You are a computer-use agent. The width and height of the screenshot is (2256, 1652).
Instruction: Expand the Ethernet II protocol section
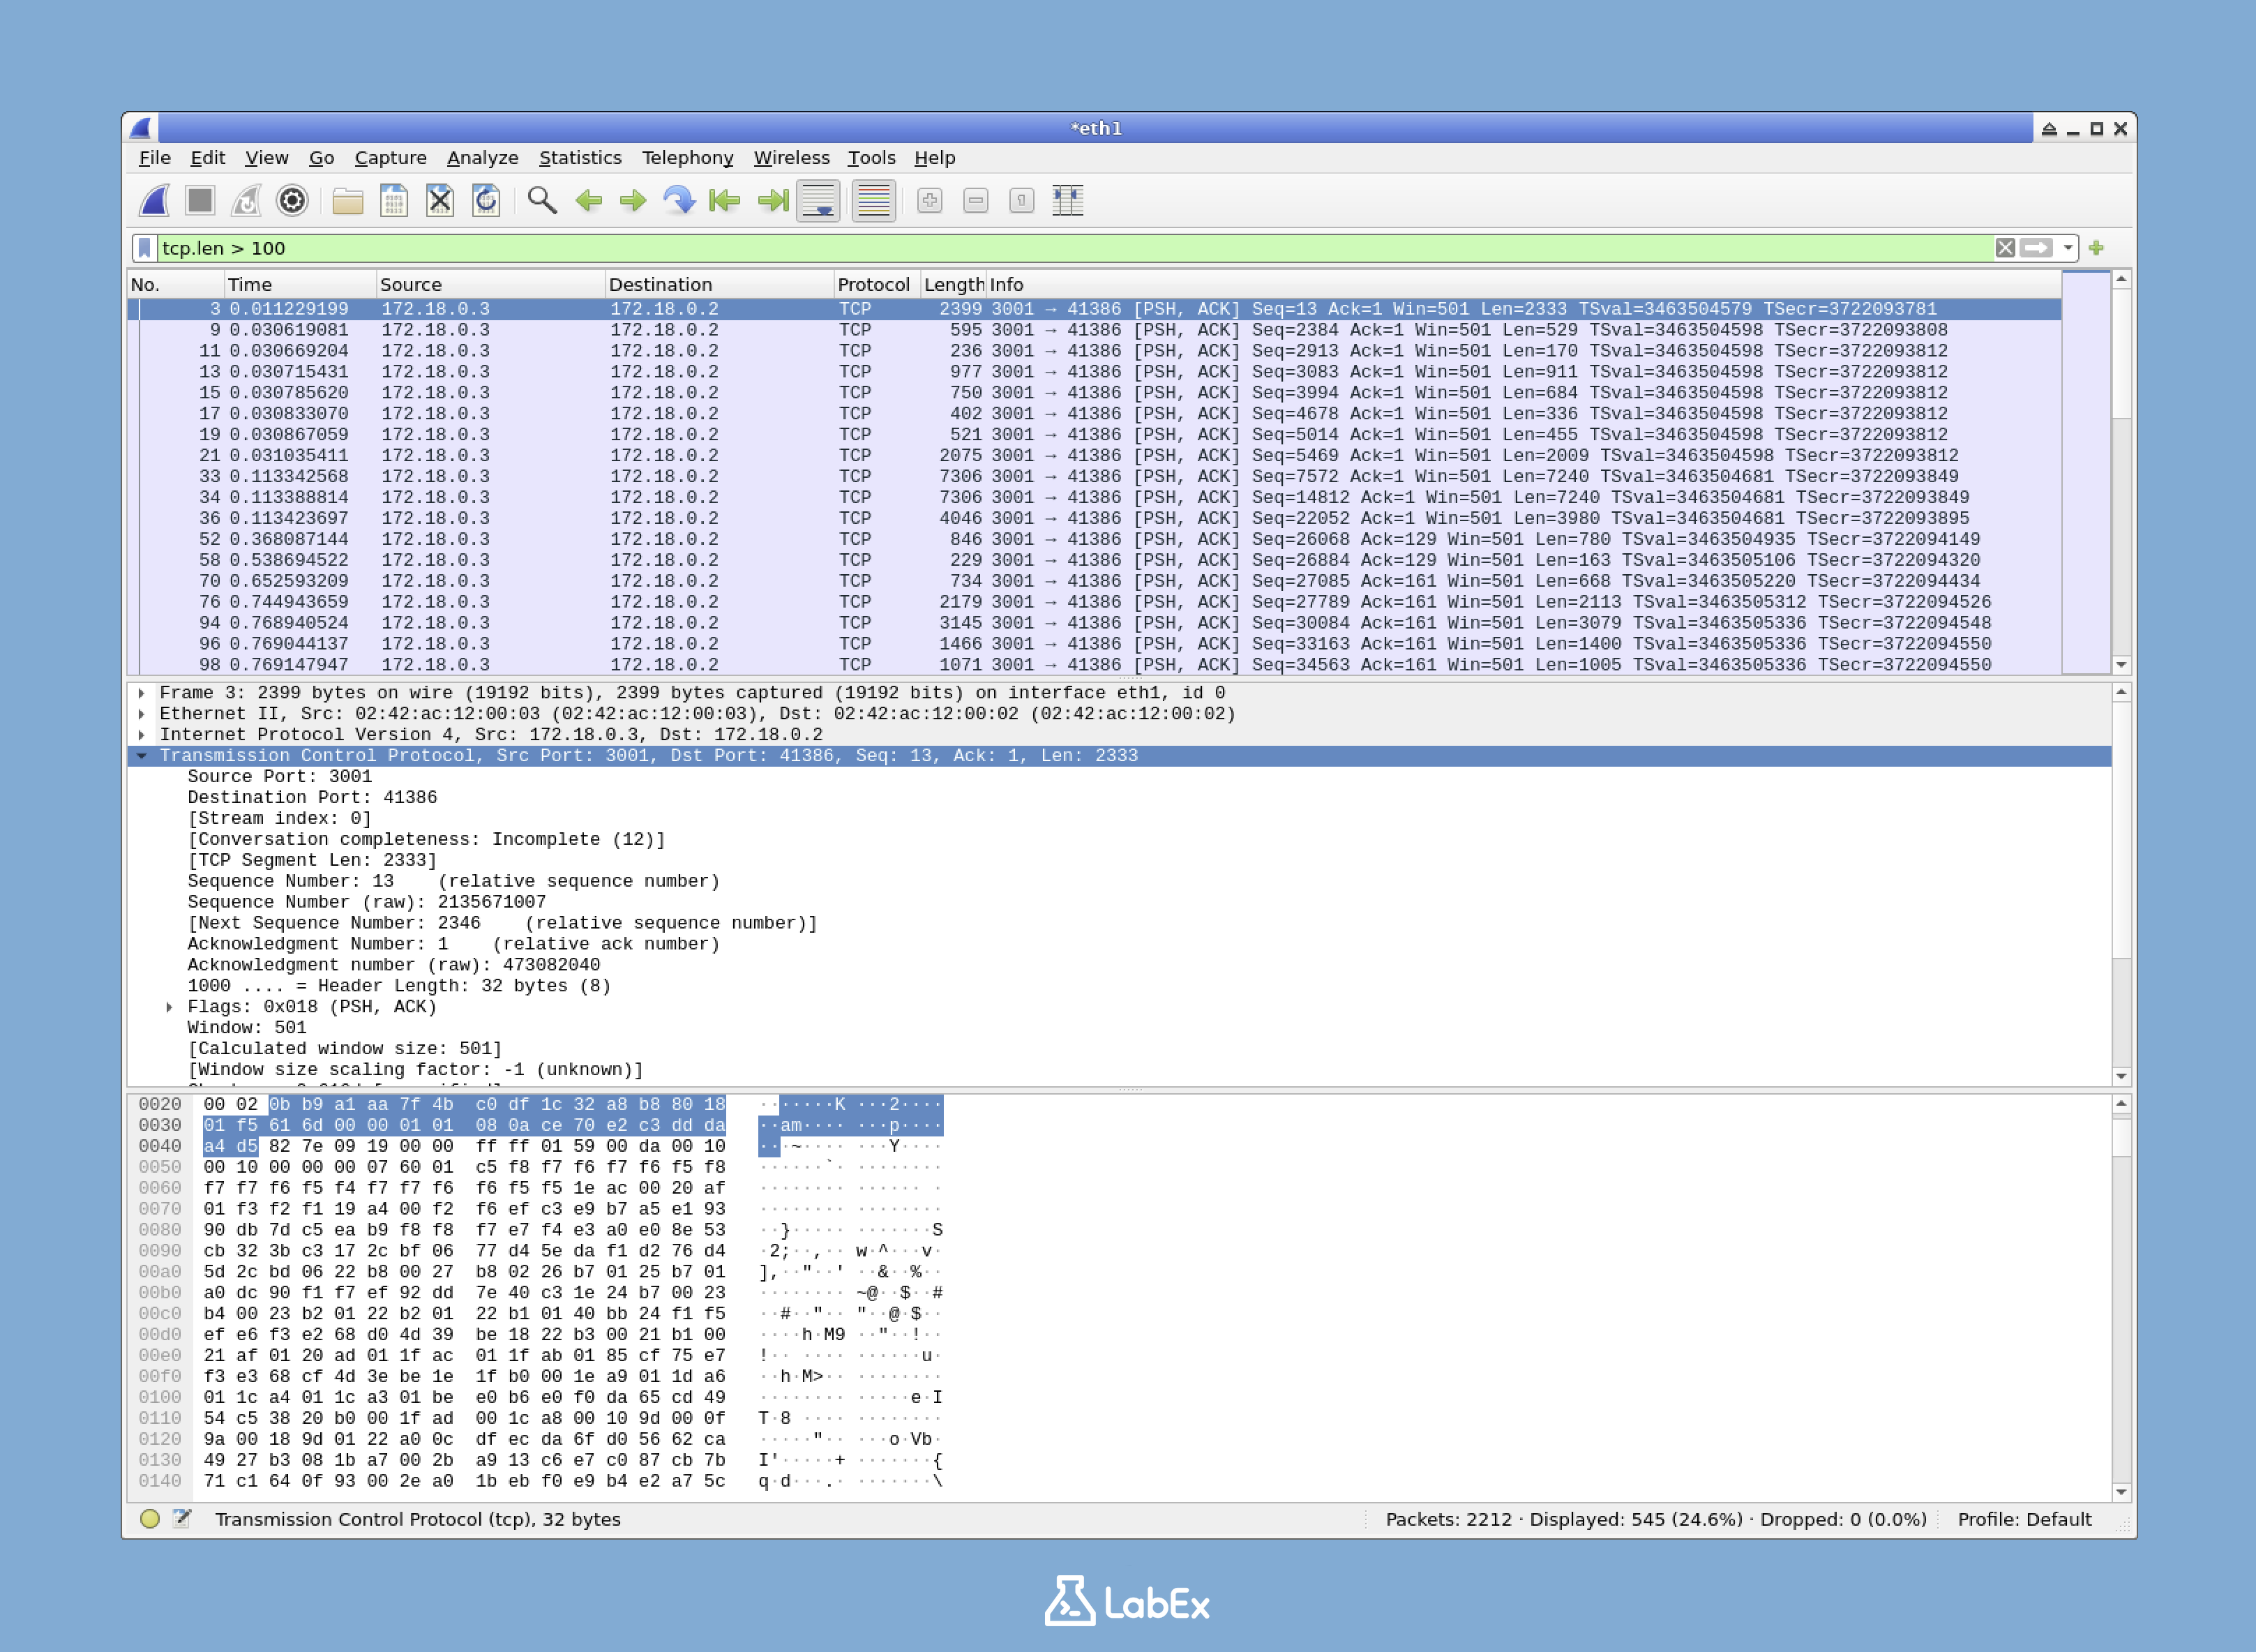(x=141, y=714)
